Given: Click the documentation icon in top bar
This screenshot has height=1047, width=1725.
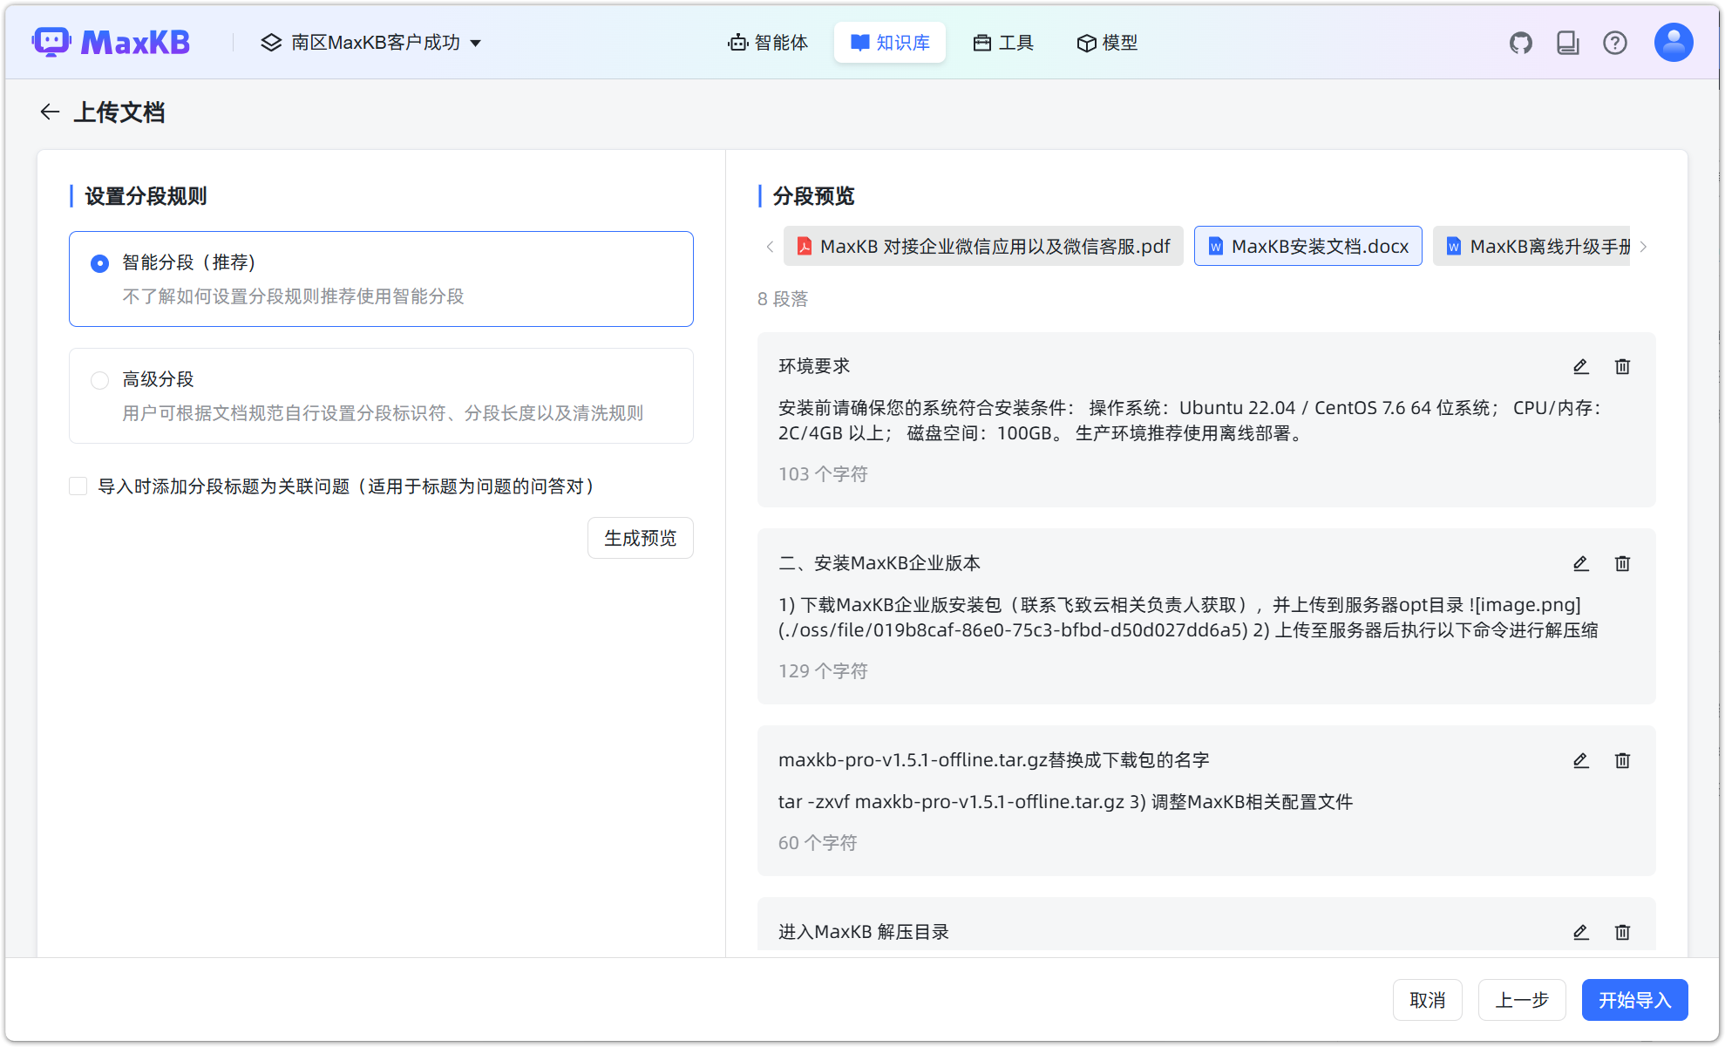Looking at the screenshot, I should 1567,42.
